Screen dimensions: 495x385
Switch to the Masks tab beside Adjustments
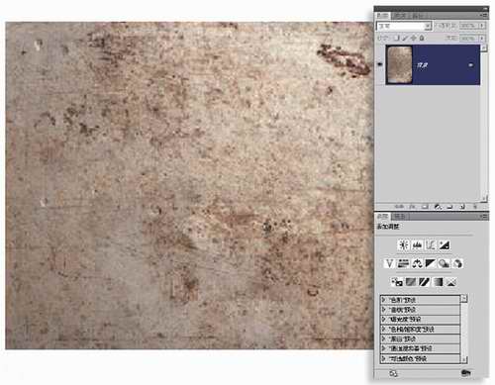click(400, 217)
